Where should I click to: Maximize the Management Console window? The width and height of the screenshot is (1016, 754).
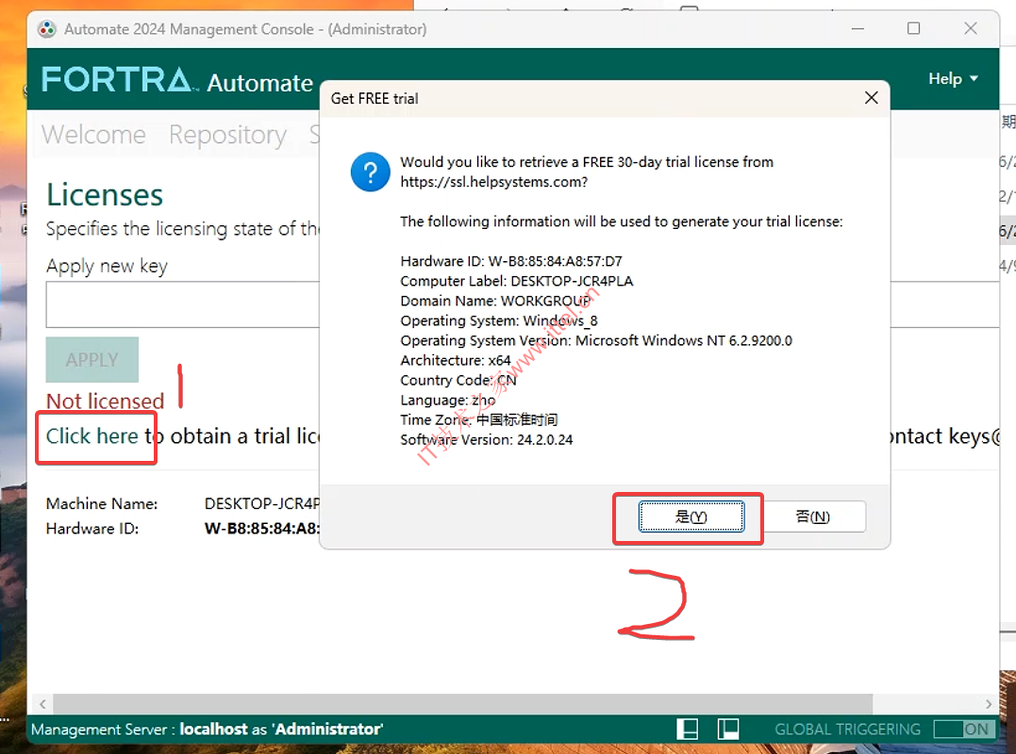(913, 28)
